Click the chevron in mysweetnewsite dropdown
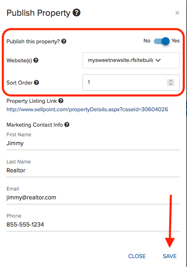 [158, 60]
